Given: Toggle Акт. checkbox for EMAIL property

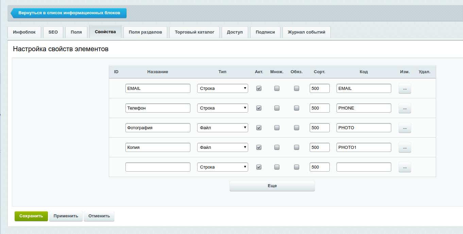Looking at the screenshot, I should [259, 89].
